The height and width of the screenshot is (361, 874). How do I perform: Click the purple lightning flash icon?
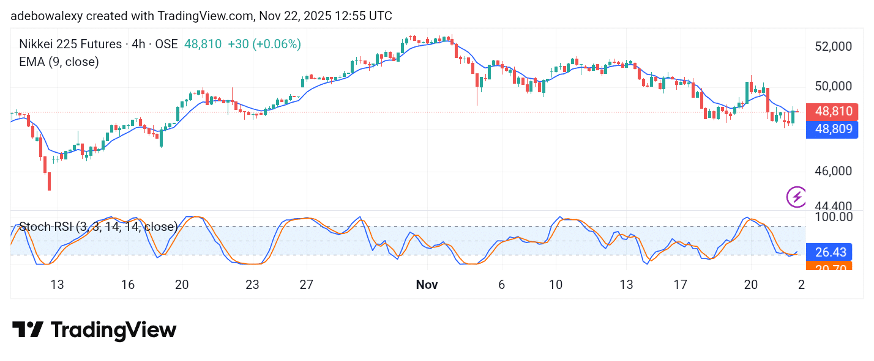(796, 196)
